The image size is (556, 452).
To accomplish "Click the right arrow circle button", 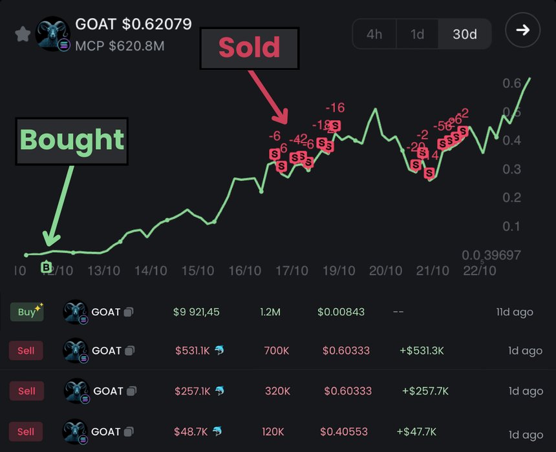I will click(x=522, y=30).
